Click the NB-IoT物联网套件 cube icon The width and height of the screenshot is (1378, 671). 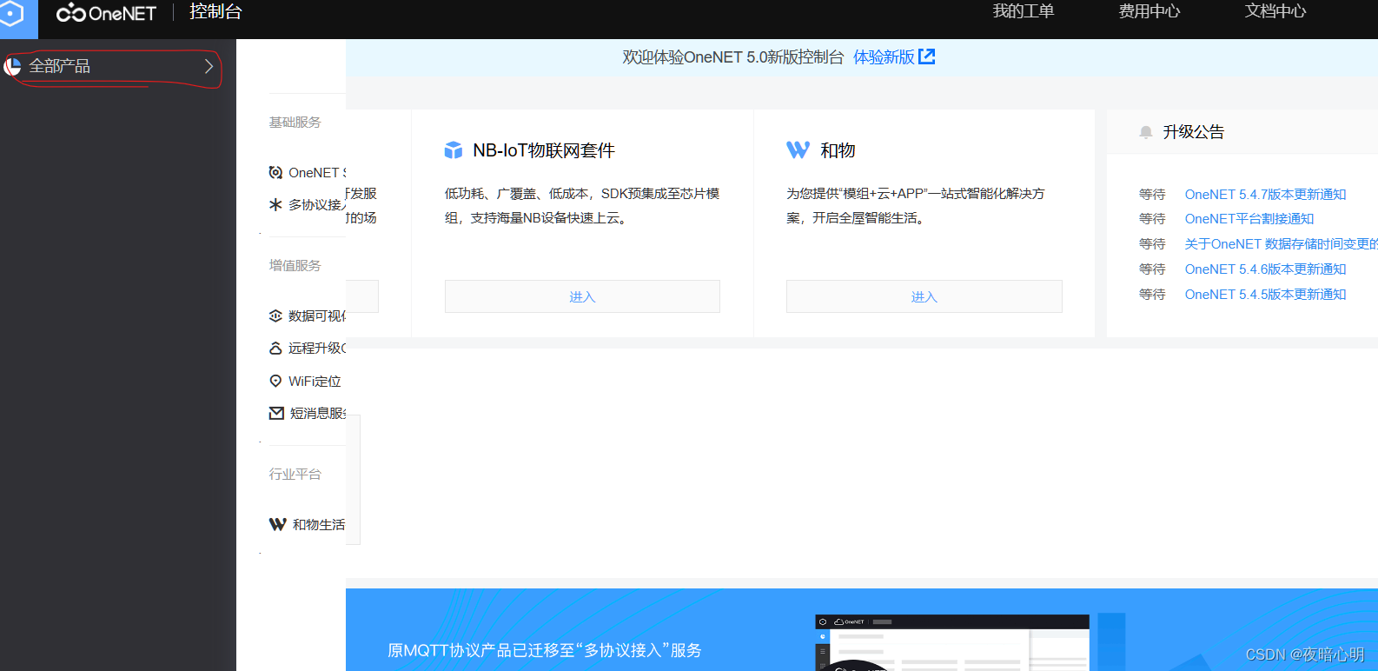tap(454, 150)
